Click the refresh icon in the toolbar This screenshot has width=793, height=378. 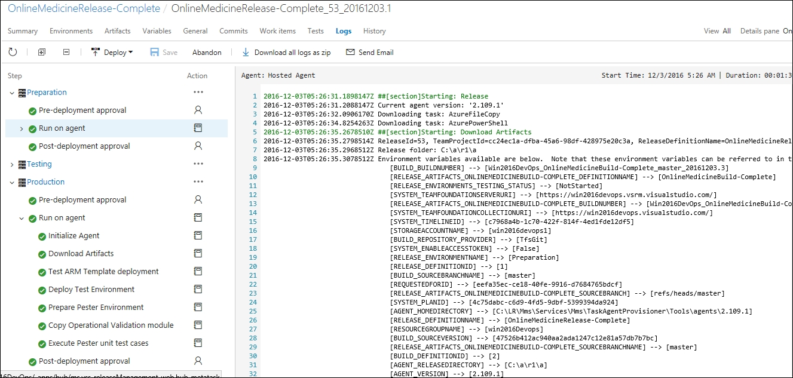(13, 53)
